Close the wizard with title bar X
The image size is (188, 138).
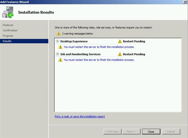185,2
